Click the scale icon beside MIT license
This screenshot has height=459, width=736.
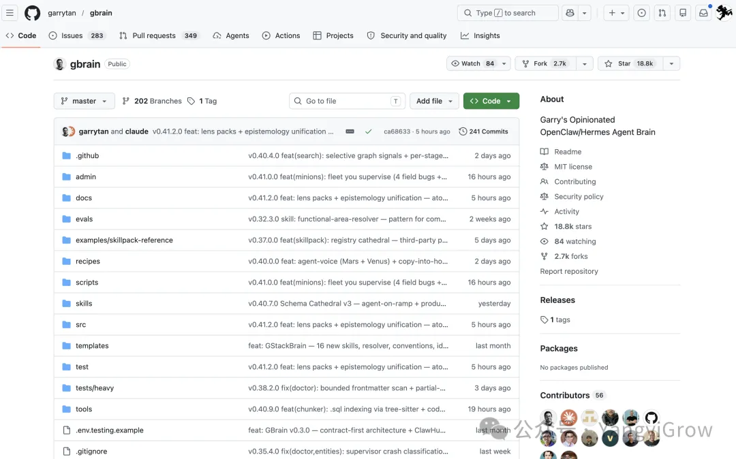544,166
